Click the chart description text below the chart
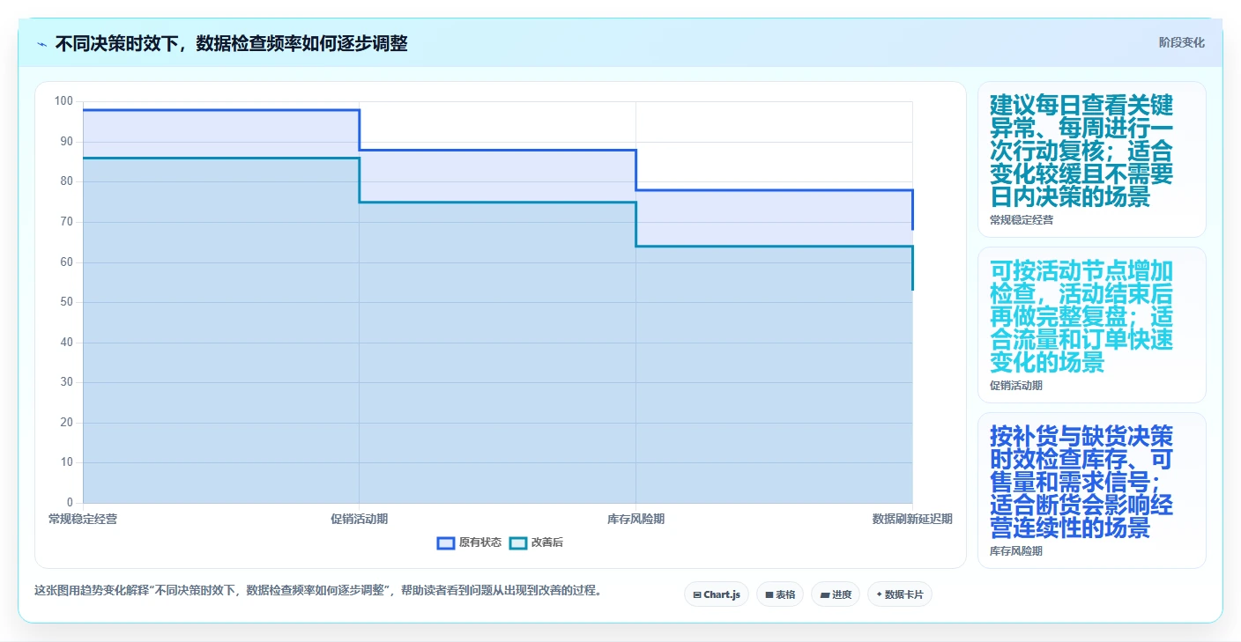 pos(319,591)
